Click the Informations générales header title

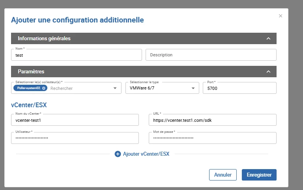pos(44,39)
